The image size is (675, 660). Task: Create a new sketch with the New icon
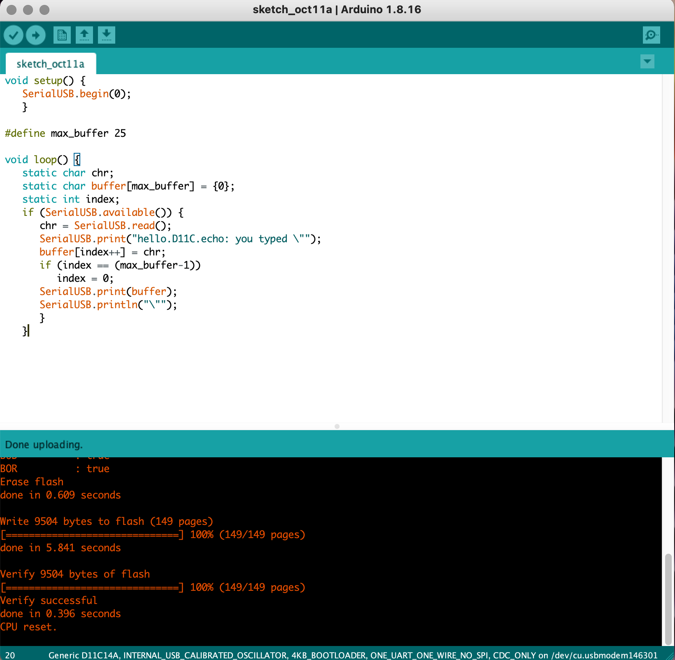pyautogui.click(x=62, y=35)
